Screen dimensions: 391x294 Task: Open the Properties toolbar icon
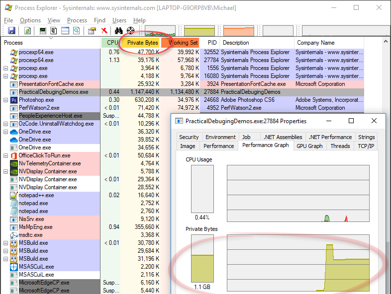(x=92, y=31)
